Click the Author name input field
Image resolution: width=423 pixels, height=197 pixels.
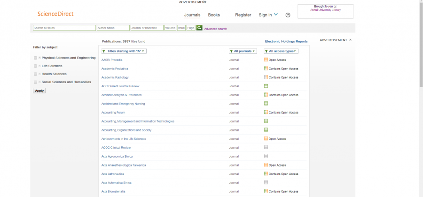(113, 28)
